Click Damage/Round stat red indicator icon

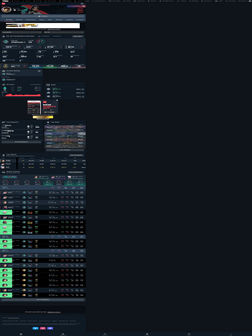point(19,47)
